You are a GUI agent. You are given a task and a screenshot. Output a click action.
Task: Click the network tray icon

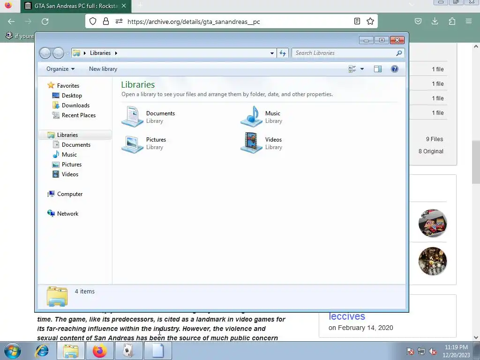[421, 351]
